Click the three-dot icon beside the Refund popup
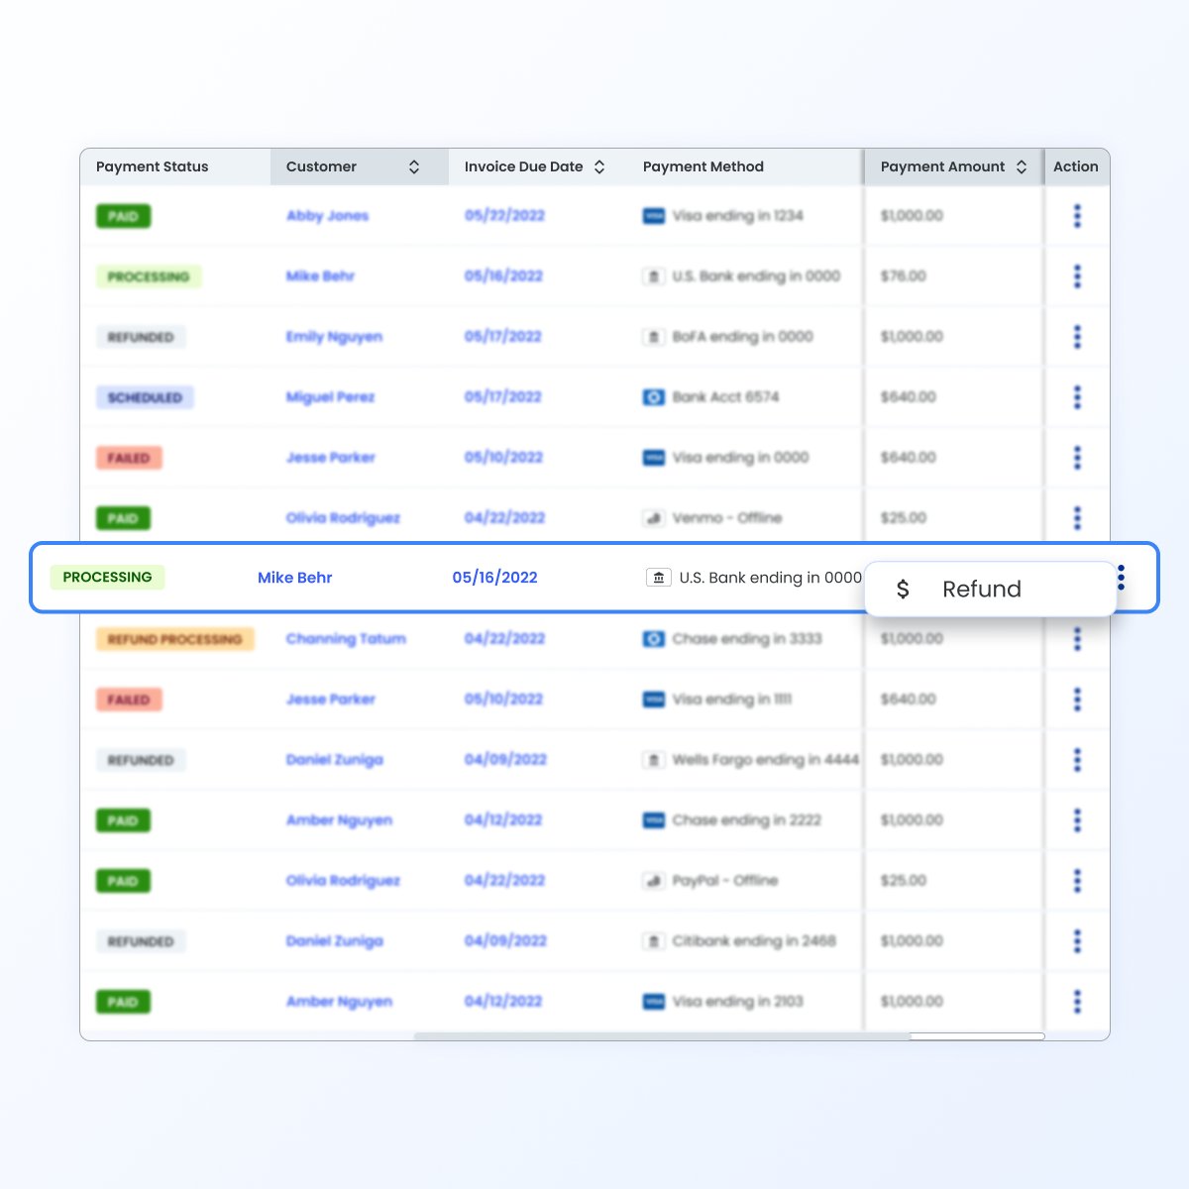 point(1121,578)
